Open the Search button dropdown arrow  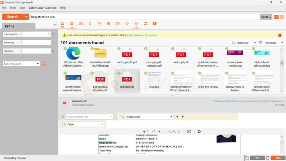(26, 17)
